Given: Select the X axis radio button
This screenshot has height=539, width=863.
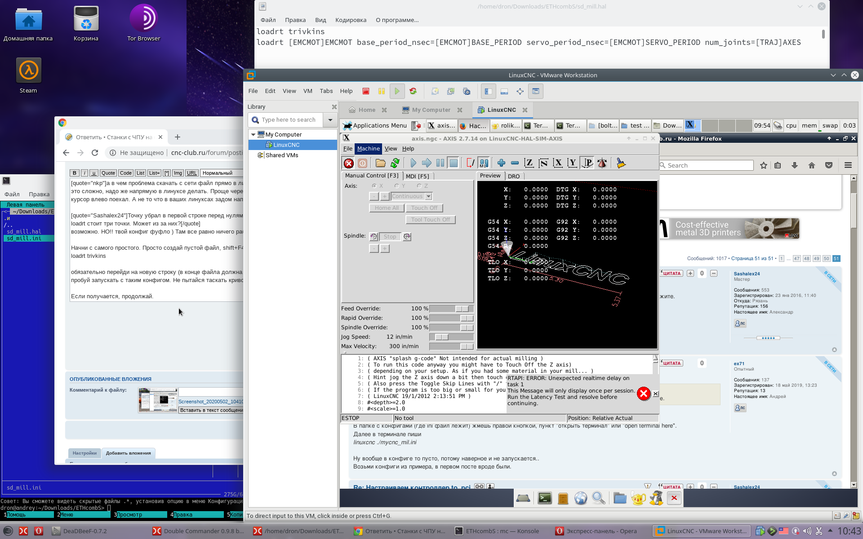Looking at the screenshot, I should tap(374, 186).
